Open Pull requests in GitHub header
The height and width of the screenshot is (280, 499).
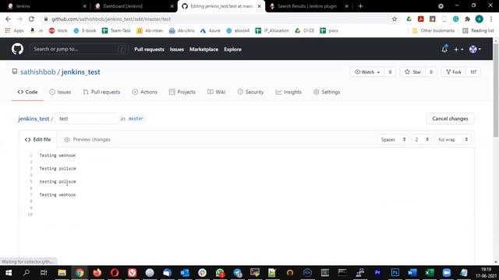[149, 49]
